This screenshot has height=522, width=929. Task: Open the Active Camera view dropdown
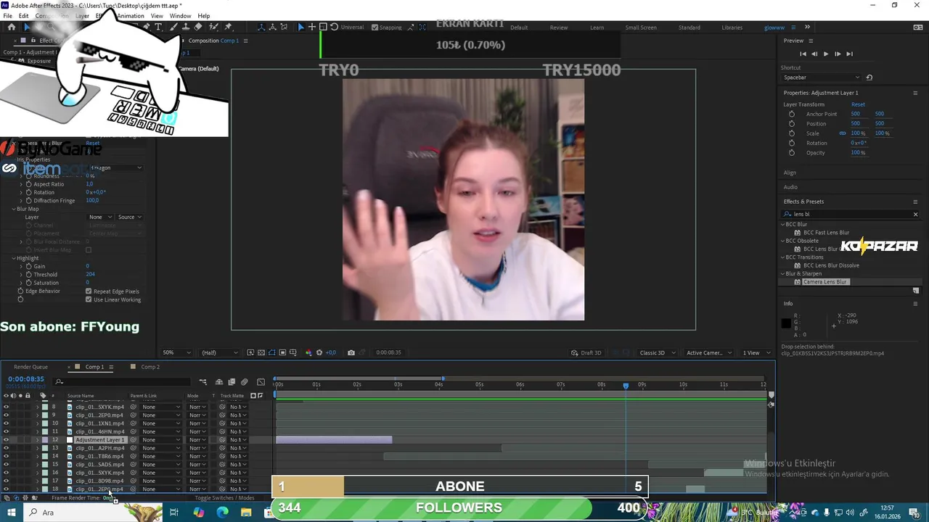[x=709, y=353]
